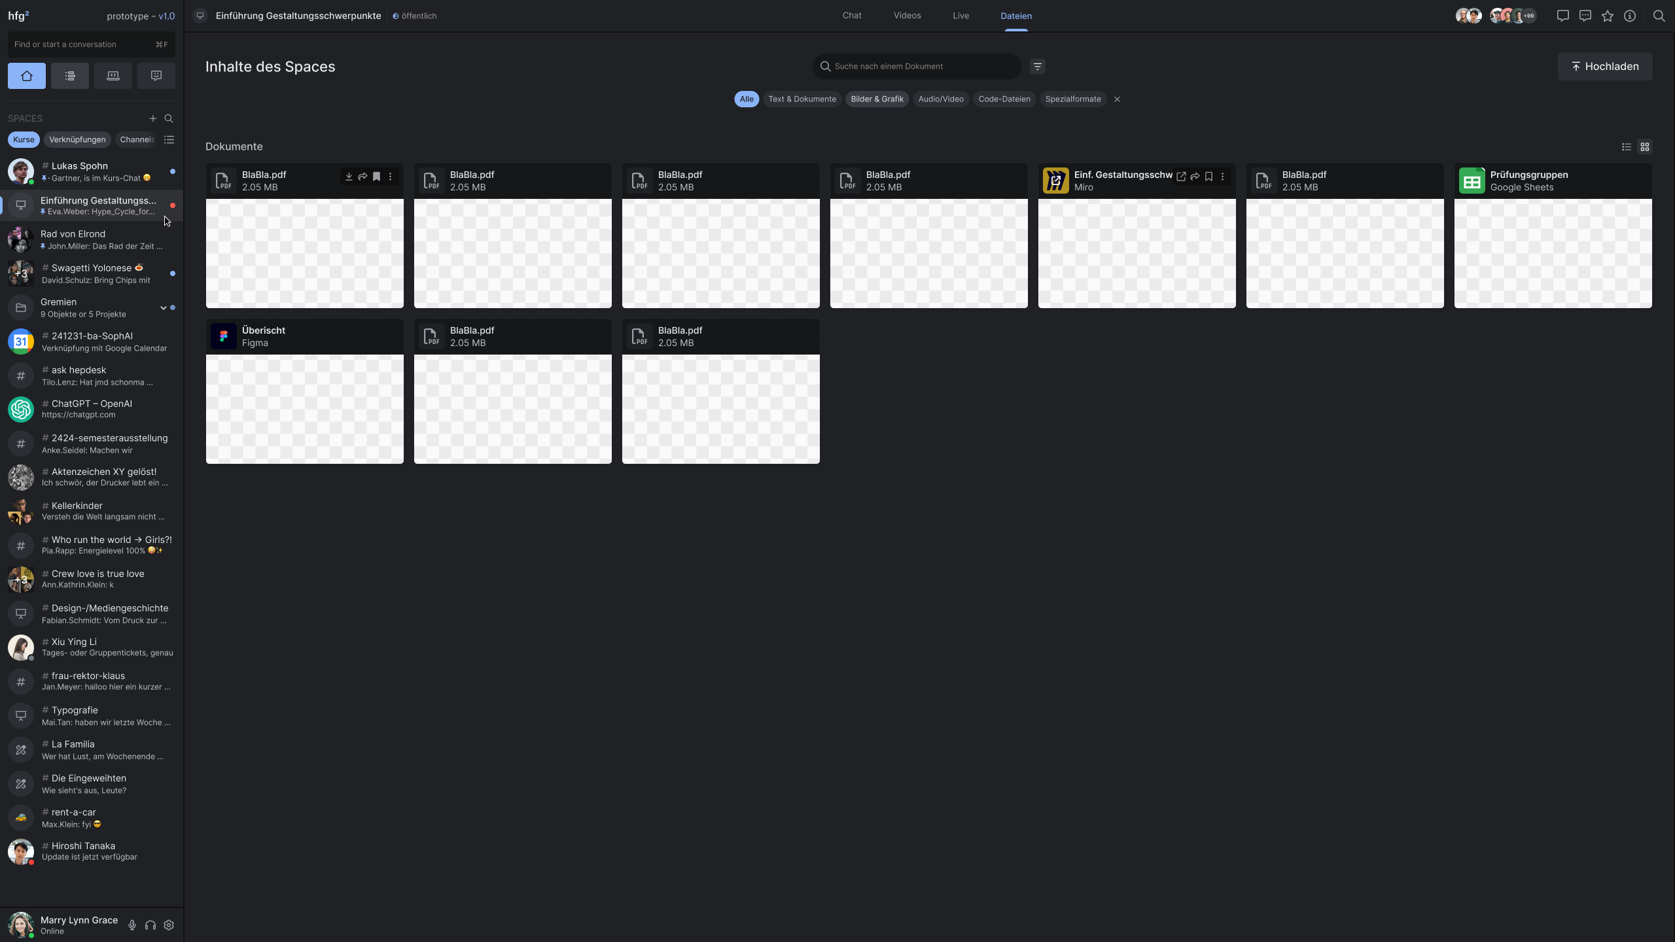
Task: Click the home icon in sidebar
Action: pos(27,76)
